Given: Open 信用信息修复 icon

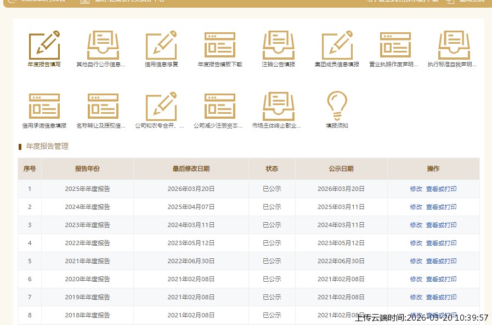Looking at the screenshot, I should [161, 46].
